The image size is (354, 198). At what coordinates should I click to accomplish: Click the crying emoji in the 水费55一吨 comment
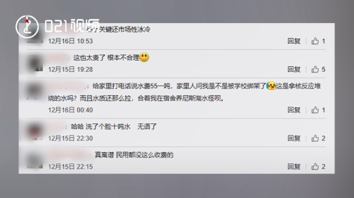[271, 86]
